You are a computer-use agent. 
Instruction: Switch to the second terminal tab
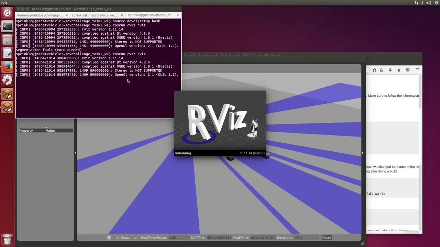(95, 15)
